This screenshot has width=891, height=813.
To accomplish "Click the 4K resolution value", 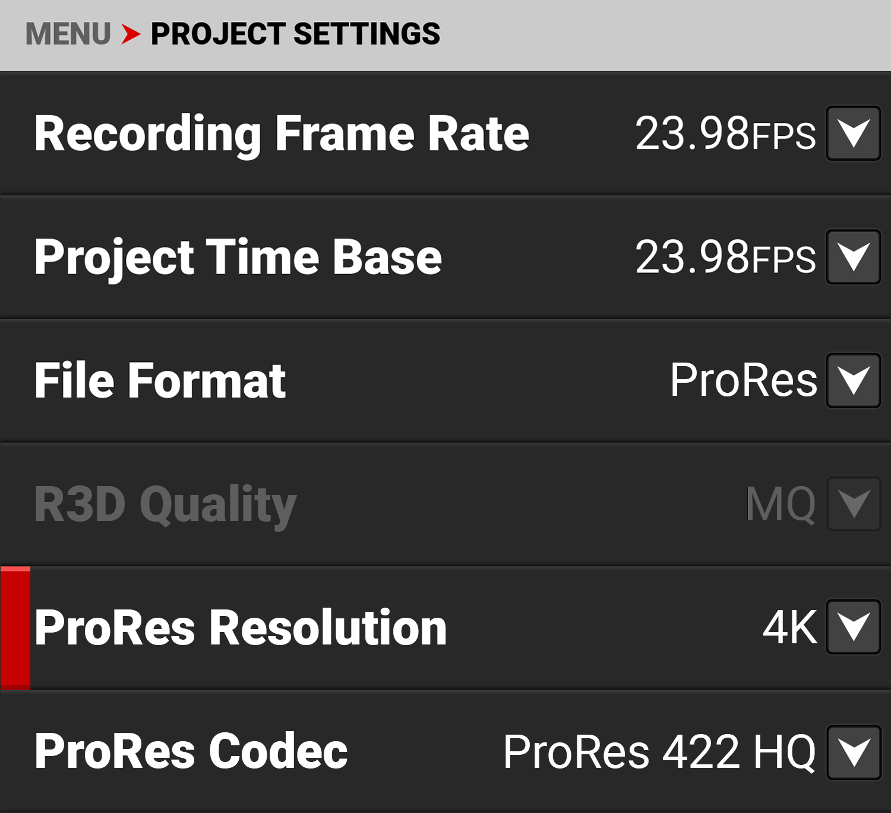I will [789, 627].
